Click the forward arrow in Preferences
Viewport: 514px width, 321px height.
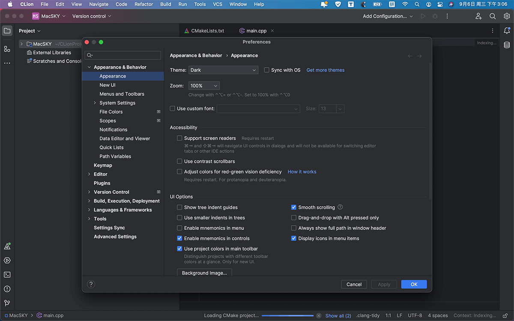point(419,56)
